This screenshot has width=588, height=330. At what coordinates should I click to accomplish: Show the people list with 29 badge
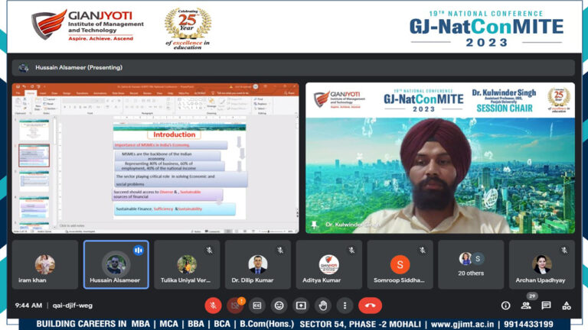pos(526,306)
